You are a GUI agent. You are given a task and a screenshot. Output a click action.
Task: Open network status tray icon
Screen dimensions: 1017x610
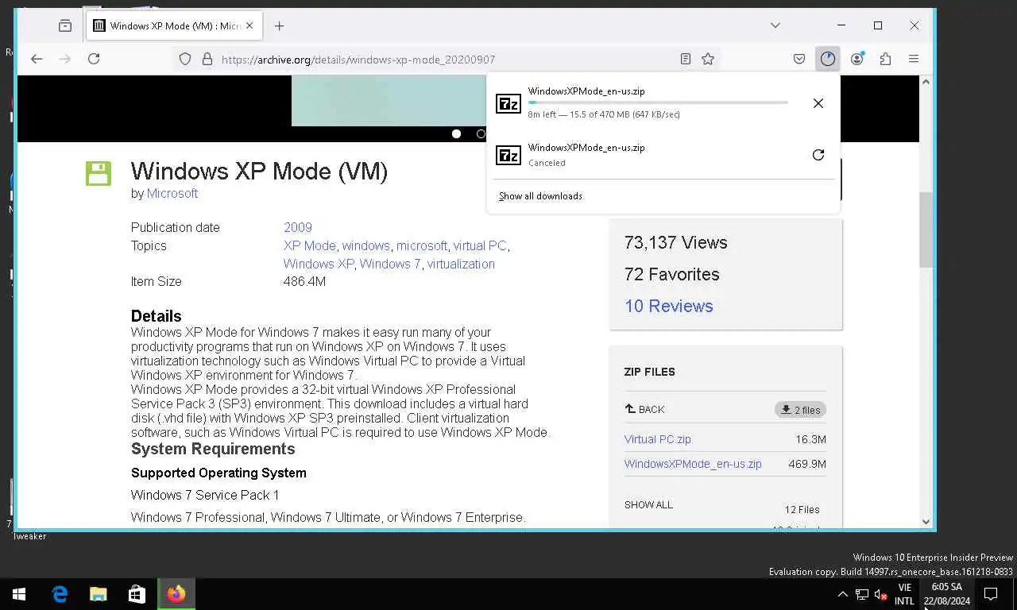862,594
